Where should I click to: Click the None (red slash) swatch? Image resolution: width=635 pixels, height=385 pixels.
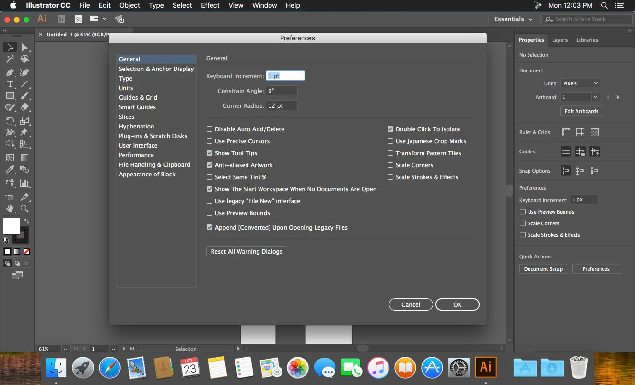26,251
